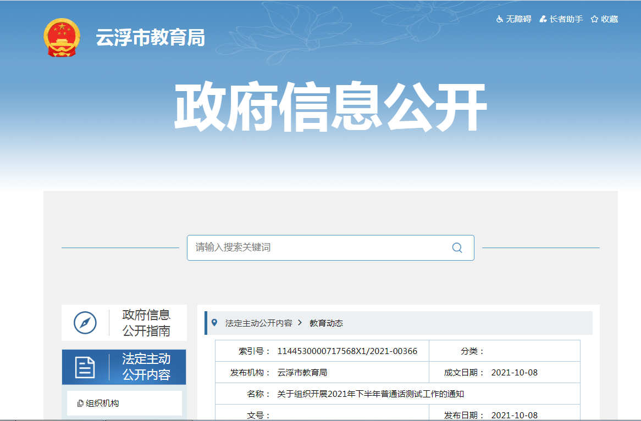The image size is (641, 421).
Task: Click the 发布机构 label
Action: tap(251, 372)
